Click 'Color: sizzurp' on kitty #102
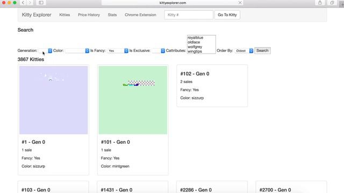Viewport: 344px width, 193px height. point(192,98)
